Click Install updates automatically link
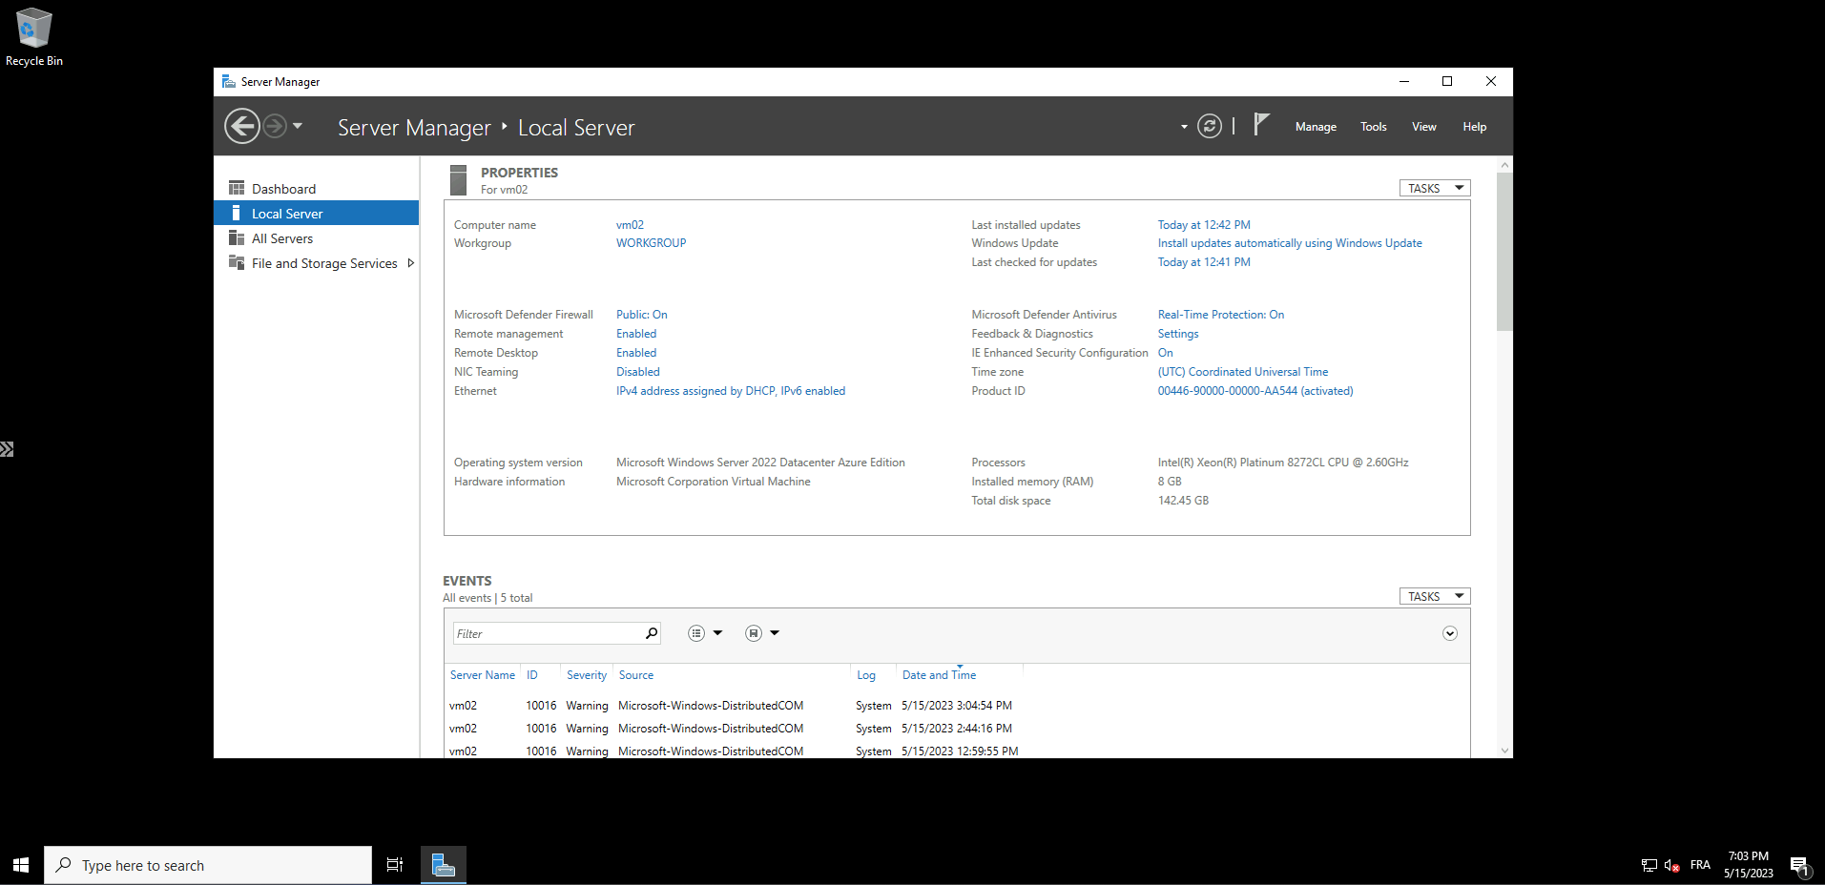 click(x=1290, y=243)
